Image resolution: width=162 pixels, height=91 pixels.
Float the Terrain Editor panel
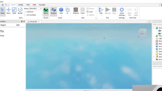coord(22,21)
